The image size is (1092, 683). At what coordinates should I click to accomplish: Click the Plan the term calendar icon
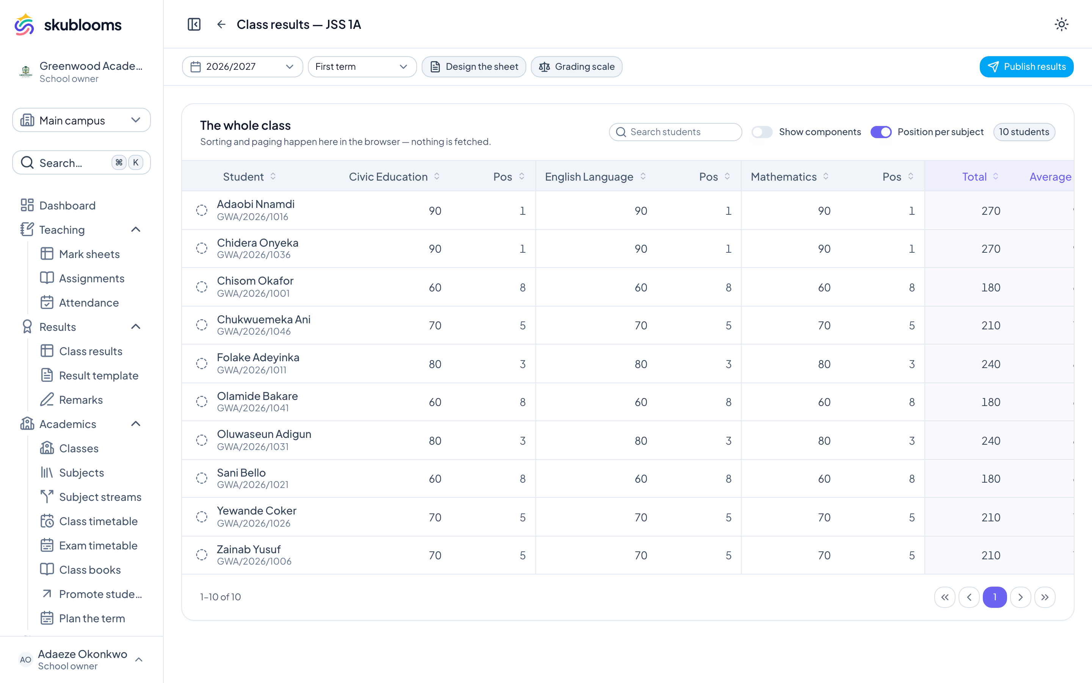click(x=47, y=618)
